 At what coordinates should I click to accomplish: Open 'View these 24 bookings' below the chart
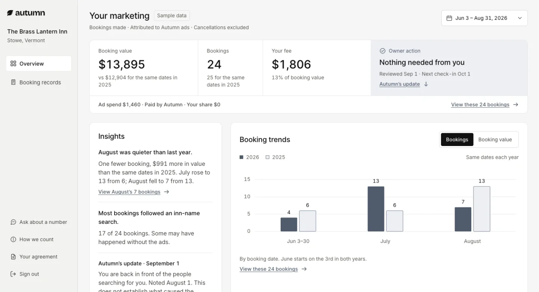[269, 269]
